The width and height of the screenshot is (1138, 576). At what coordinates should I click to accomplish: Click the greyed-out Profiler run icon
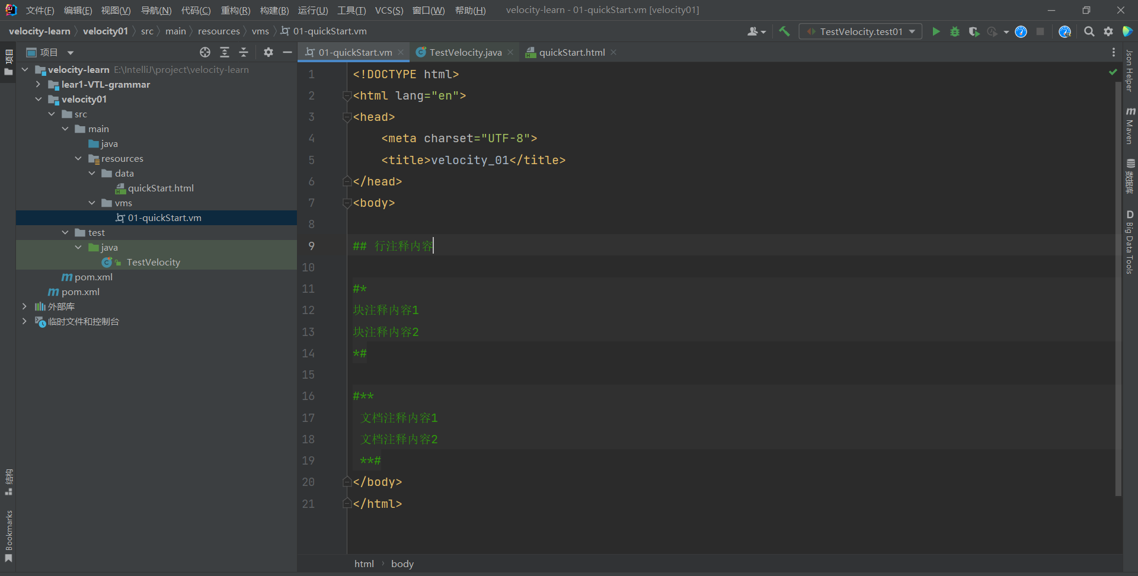point(992,31)
